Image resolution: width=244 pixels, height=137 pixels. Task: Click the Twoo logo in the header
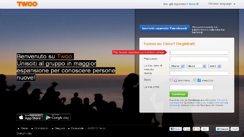[x=27, y=4]
